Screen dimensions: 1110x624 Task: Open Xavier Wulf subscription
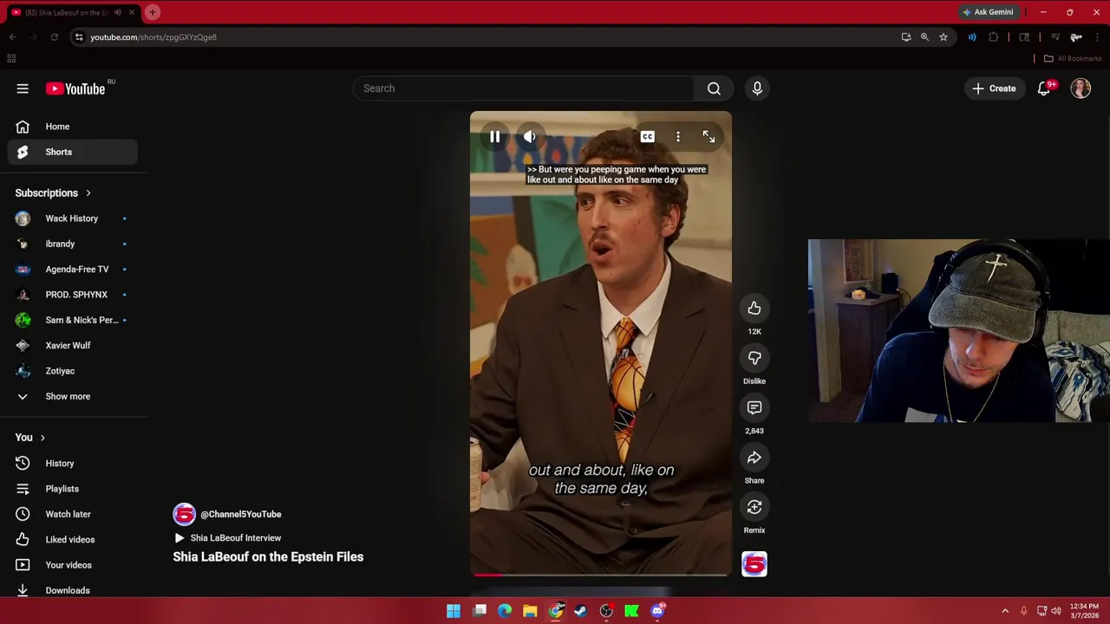(73, 346)
